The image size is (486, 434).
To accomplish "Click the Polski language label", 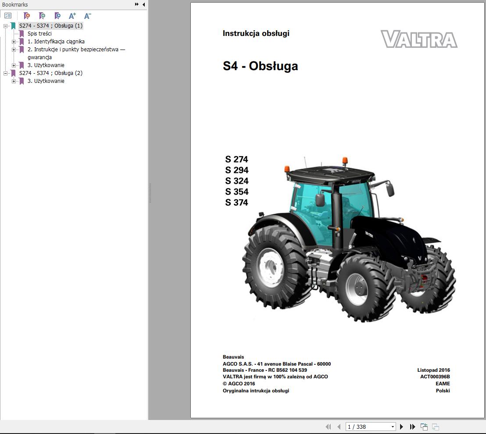I will tap(443, 391).
